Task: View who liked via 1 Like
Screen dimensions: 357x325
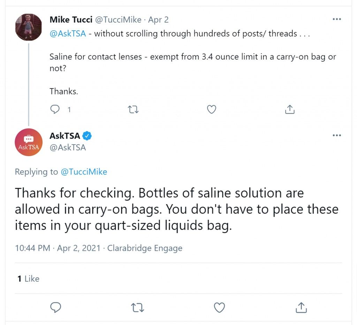Action: click(28, 279)
